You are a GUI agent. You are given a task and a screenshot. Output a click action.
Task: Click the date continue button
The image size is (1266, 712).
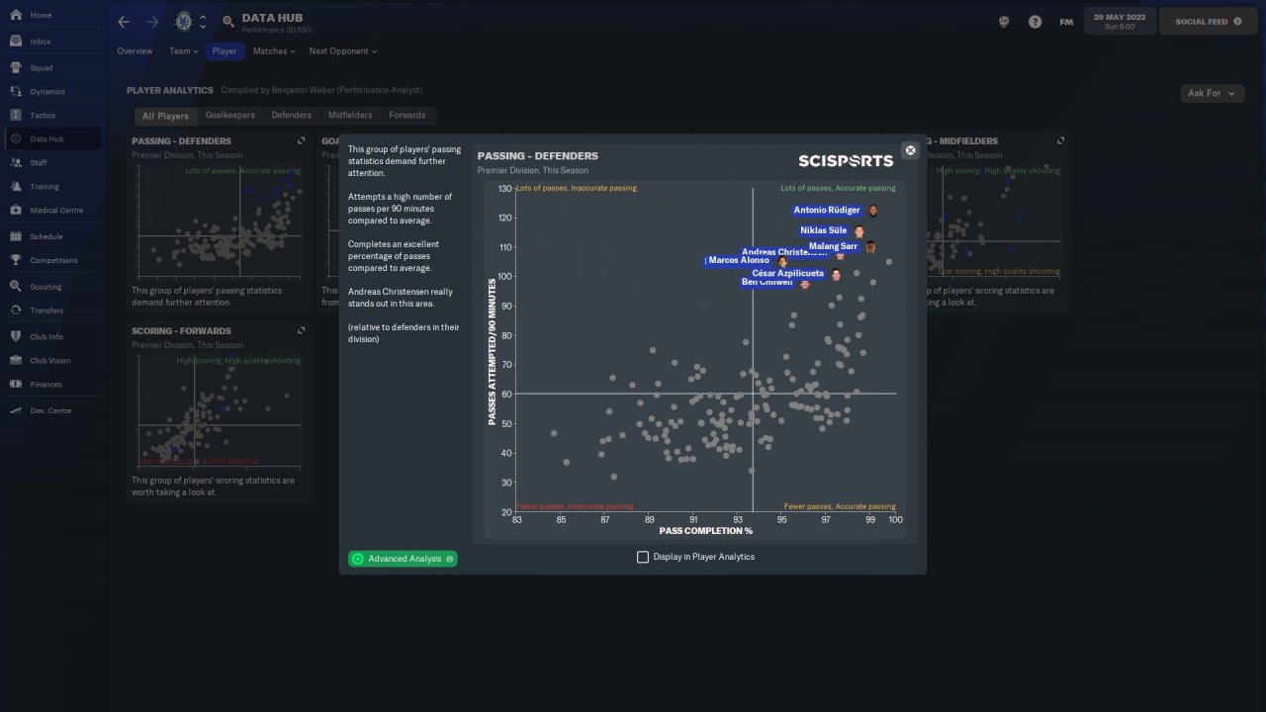point(1118,22)
